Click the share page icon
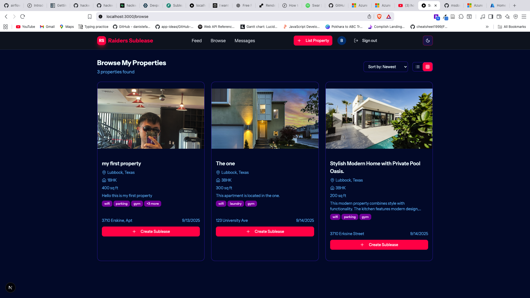 coord(369,17)
